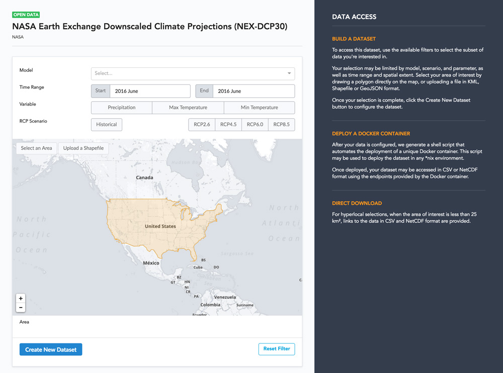Click the OPEN DATA badge
503x373 pixels.
point(26,15)
